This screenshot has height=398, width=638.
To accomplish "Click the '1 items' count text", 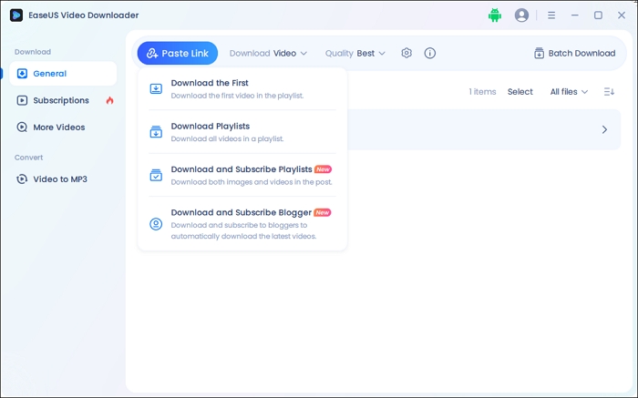I will 482,92.
